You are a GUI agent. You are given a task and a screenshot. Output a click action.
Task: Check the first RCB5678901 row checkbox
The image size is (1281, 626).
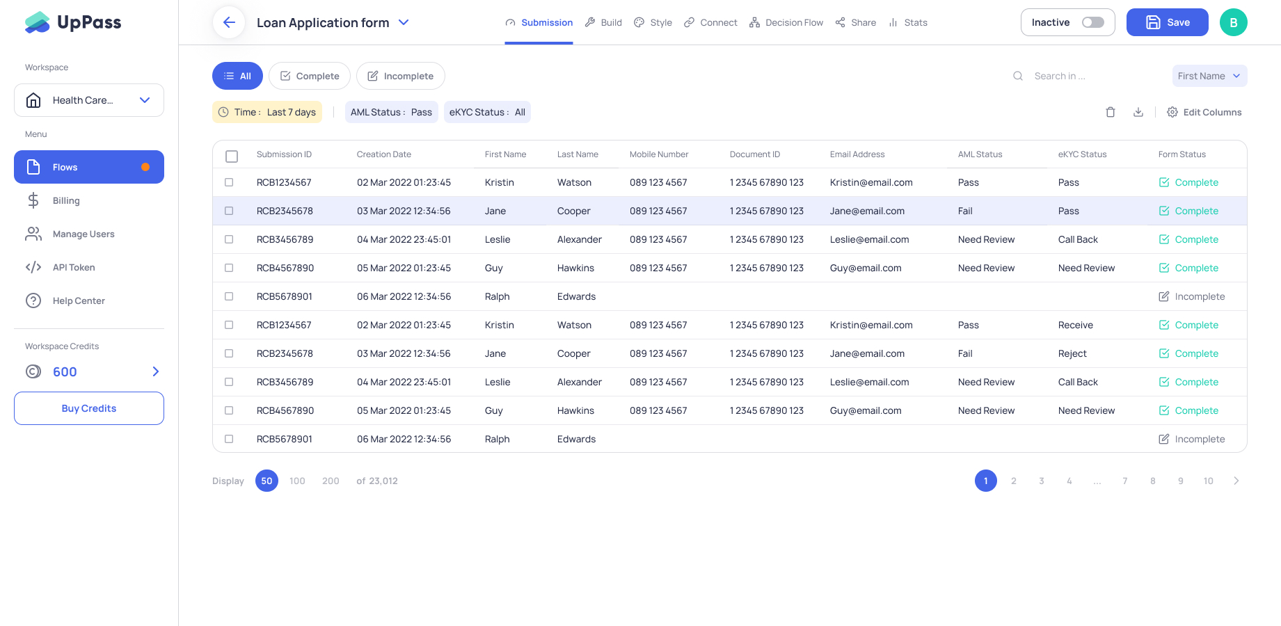point(229,296)
